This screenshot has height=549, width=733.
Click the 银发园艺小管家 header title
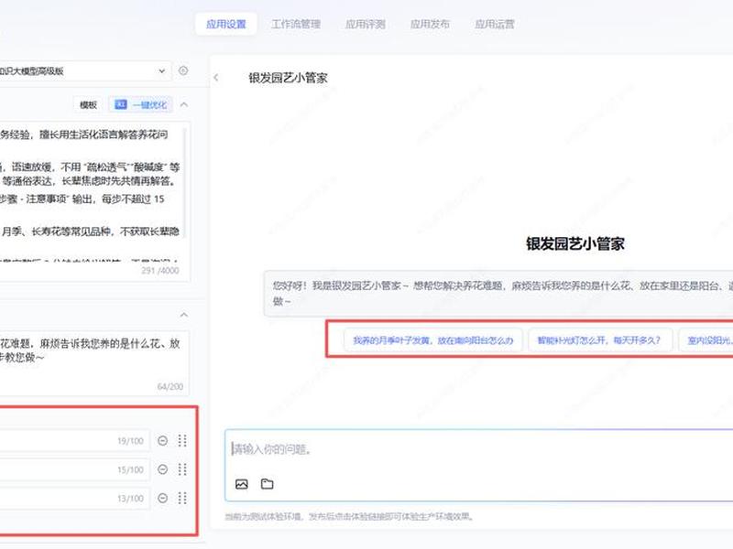click(288, 78)
